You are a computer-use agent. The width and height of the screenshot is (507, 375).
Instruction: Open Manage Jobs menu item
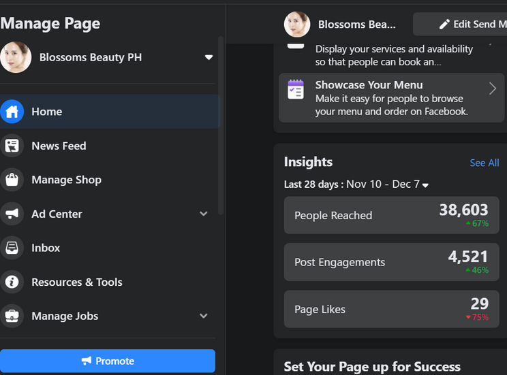(110, 316)
